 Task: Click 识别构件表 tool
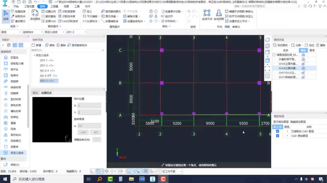[x=67, y=16]
